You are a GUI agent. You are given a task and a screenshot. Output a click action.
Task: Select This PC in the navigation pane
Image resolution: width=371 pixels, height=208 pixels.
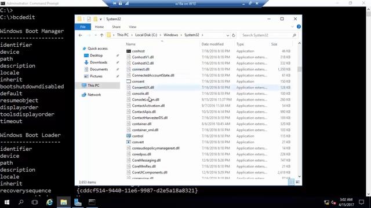click(x=93, y=86)
